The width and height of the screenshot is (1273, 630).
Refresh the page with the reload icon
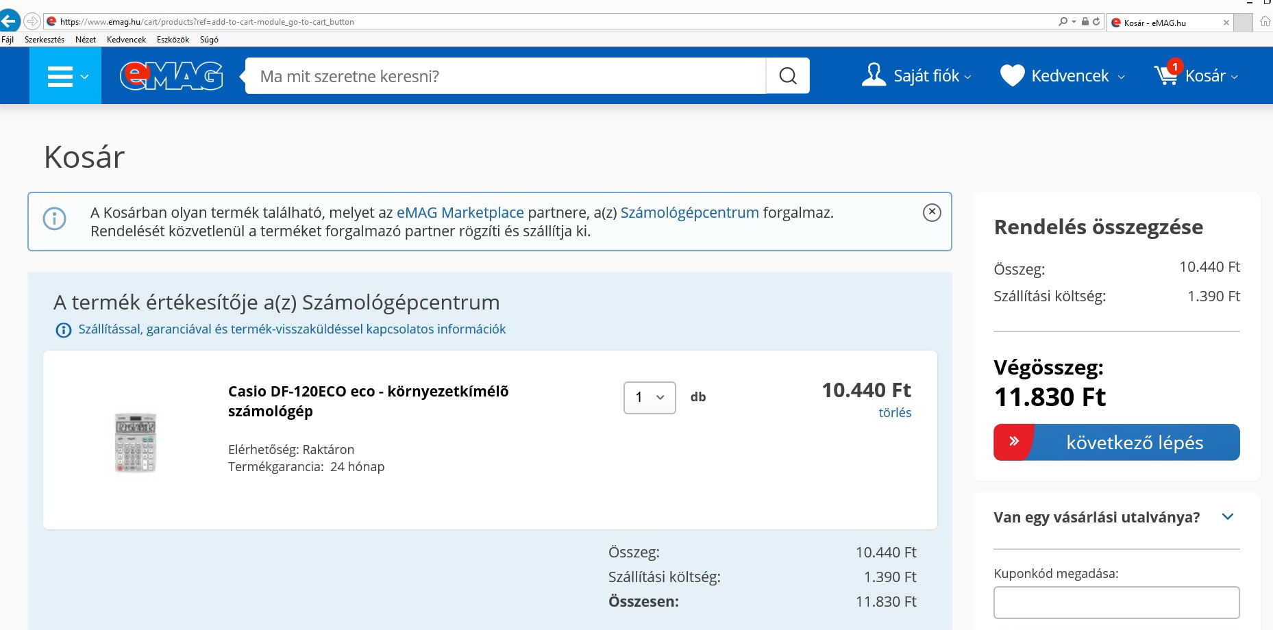pos(1096,22)
